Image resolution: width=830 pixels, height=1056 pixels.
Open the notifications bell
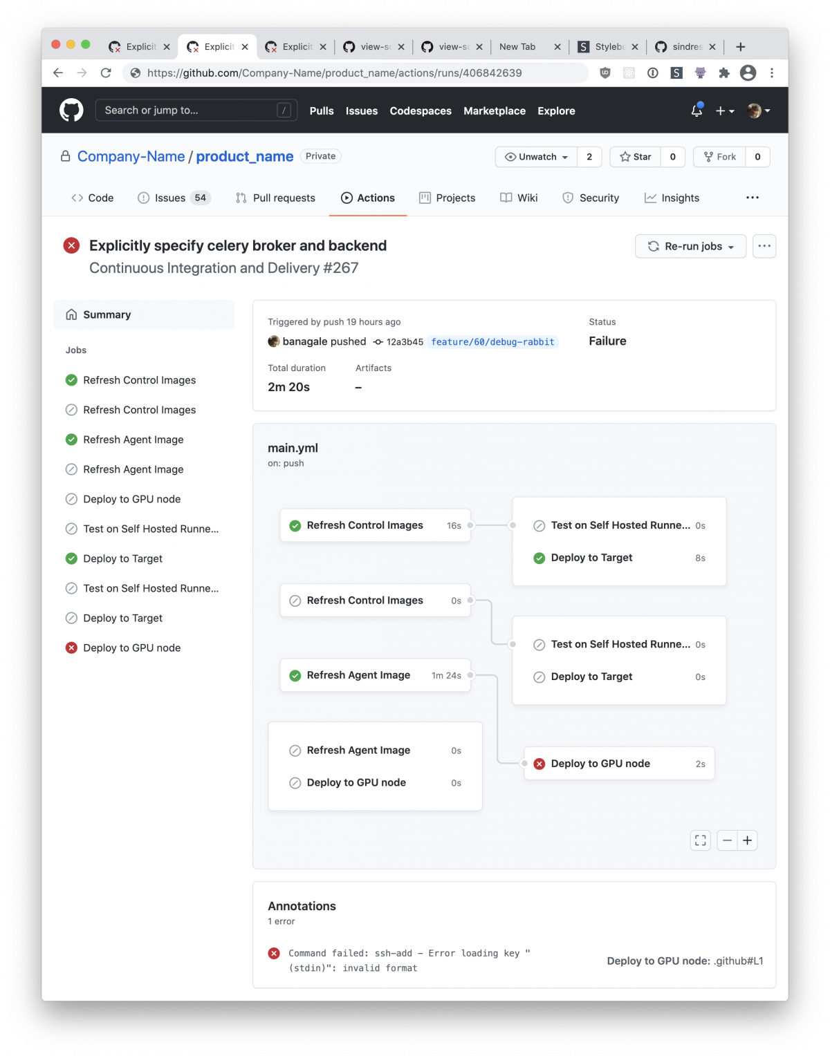pyautogui.click(x=696, y=110)
